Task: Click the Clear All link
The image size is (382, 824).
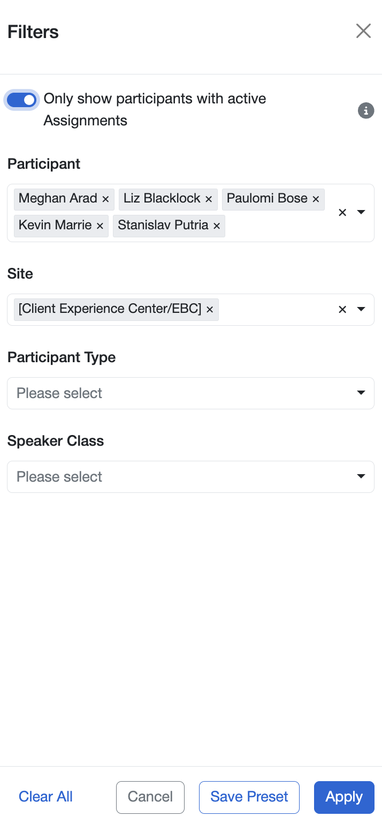Action: pos(45,797)
